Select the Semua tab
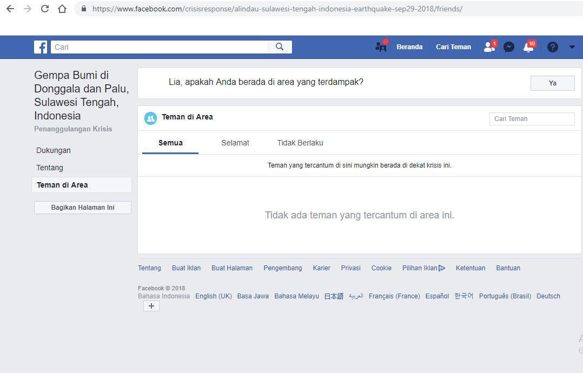This screenshot has height=373, width=583. pos(170,143)
